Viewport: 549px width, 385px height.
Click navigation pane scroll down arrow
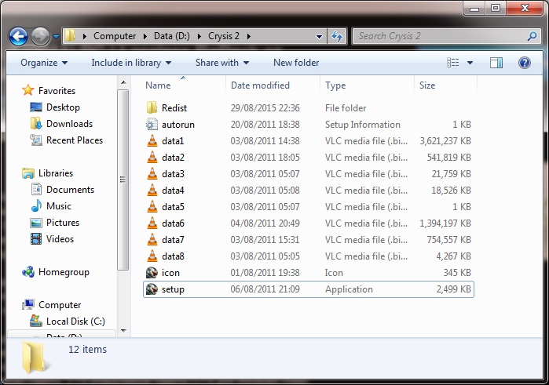pyautogui.click(x=123, y=330)
